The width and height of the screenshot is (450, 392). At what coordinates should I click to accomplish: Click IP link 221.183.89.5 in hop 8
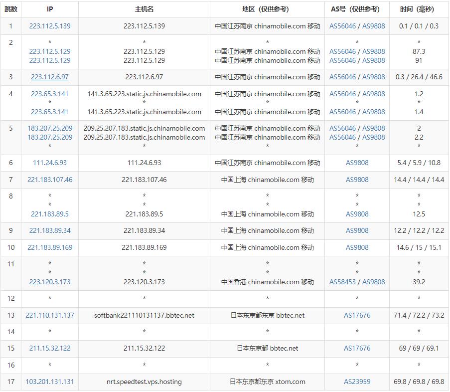(50, 214)
